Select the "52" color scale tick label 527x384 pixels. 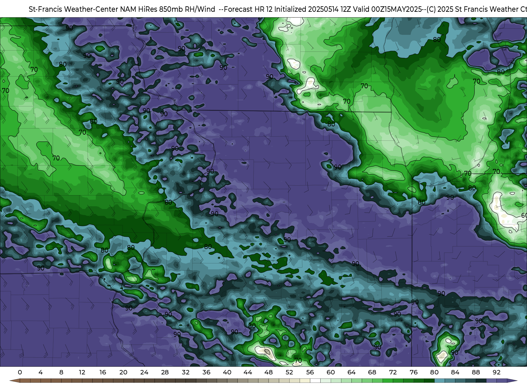click(289, 372)
